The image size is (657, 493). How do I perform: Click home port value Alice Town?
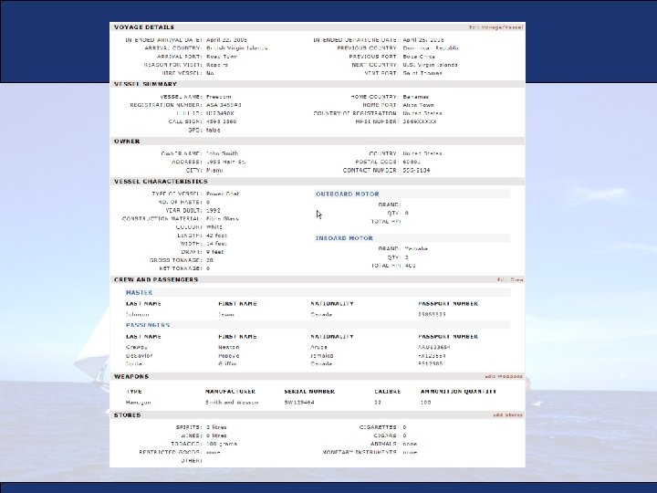(418, 105)
